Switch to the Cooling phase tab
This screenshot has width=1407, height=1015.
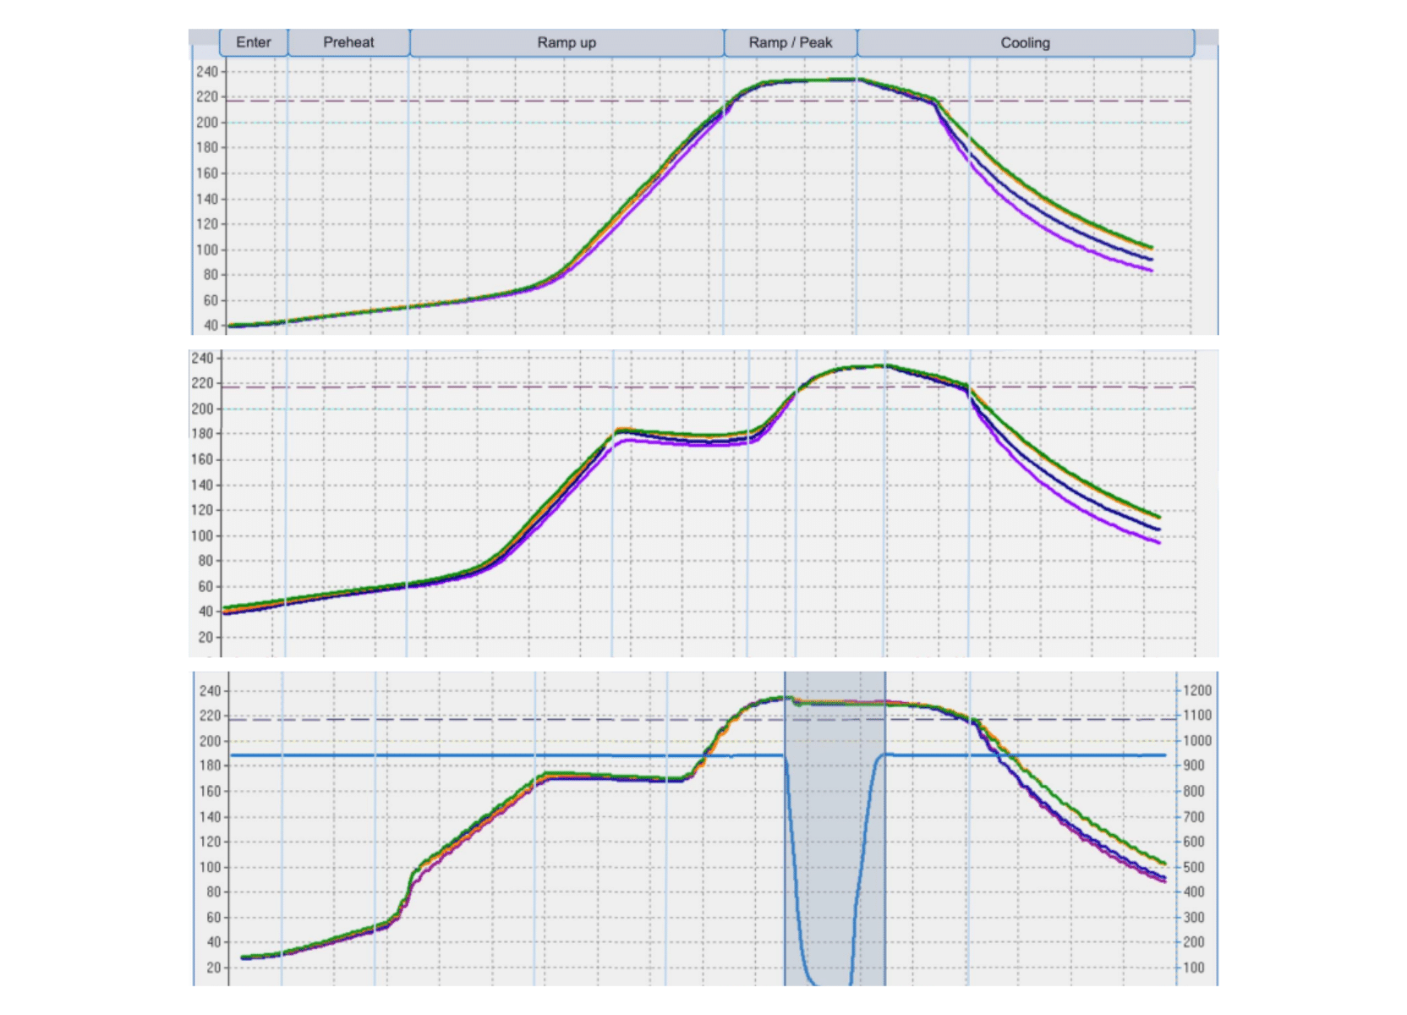(1026, 41)
